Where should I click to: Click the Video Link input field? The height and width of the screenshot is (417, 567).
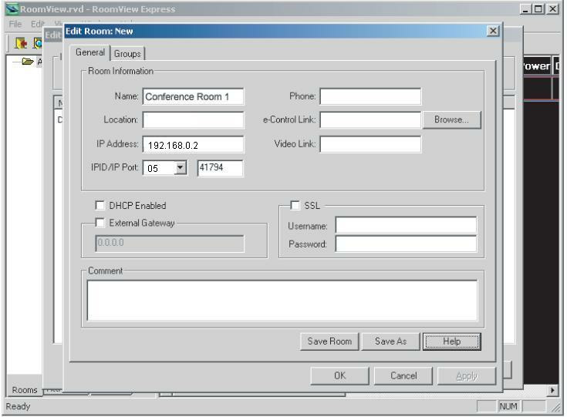(370, 144)
